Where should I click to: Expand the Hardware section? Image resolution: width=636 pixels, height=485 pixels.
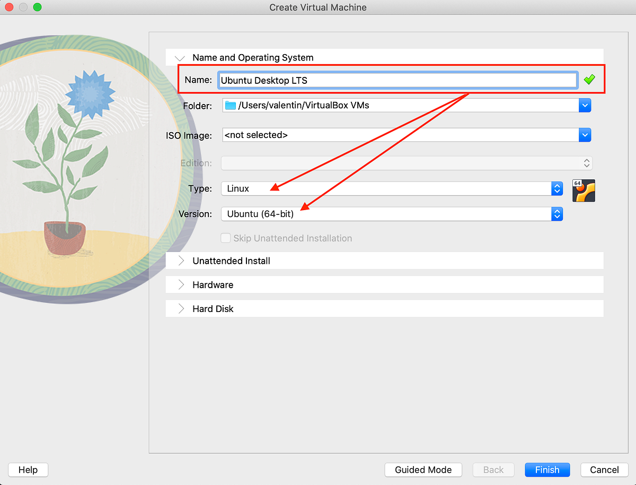click(x=181, y=284)
